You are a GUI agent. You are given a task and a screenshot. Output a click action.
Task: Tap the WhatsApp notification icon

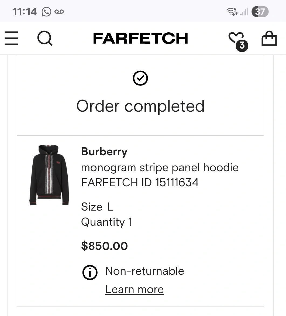(x=46, y=12)
